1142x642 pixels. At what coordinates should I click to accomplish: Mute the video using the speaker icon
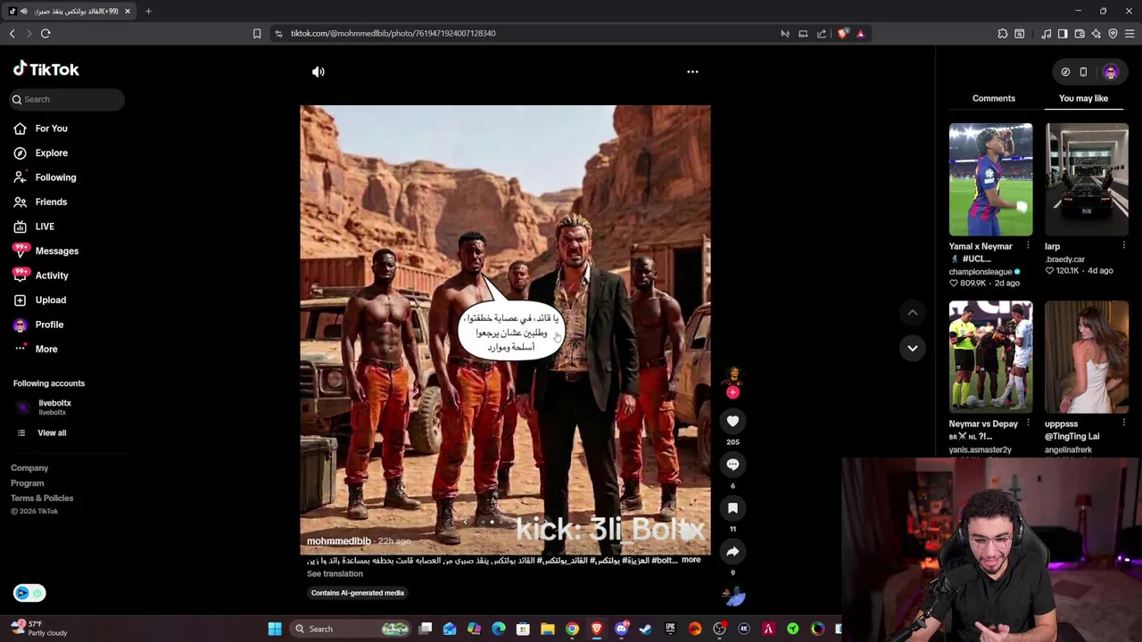point(319,71)
